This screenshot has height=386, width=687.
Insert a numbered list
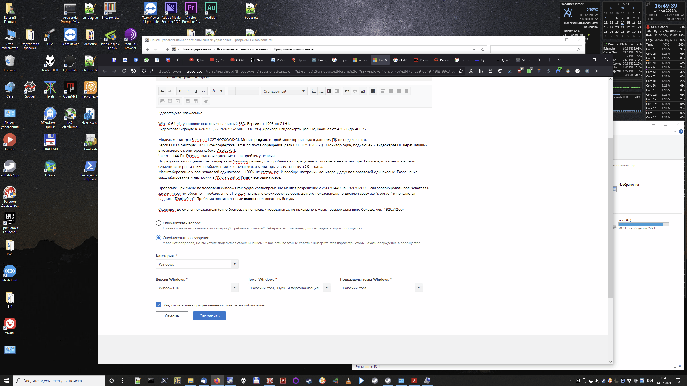click(x=313, y=91)
